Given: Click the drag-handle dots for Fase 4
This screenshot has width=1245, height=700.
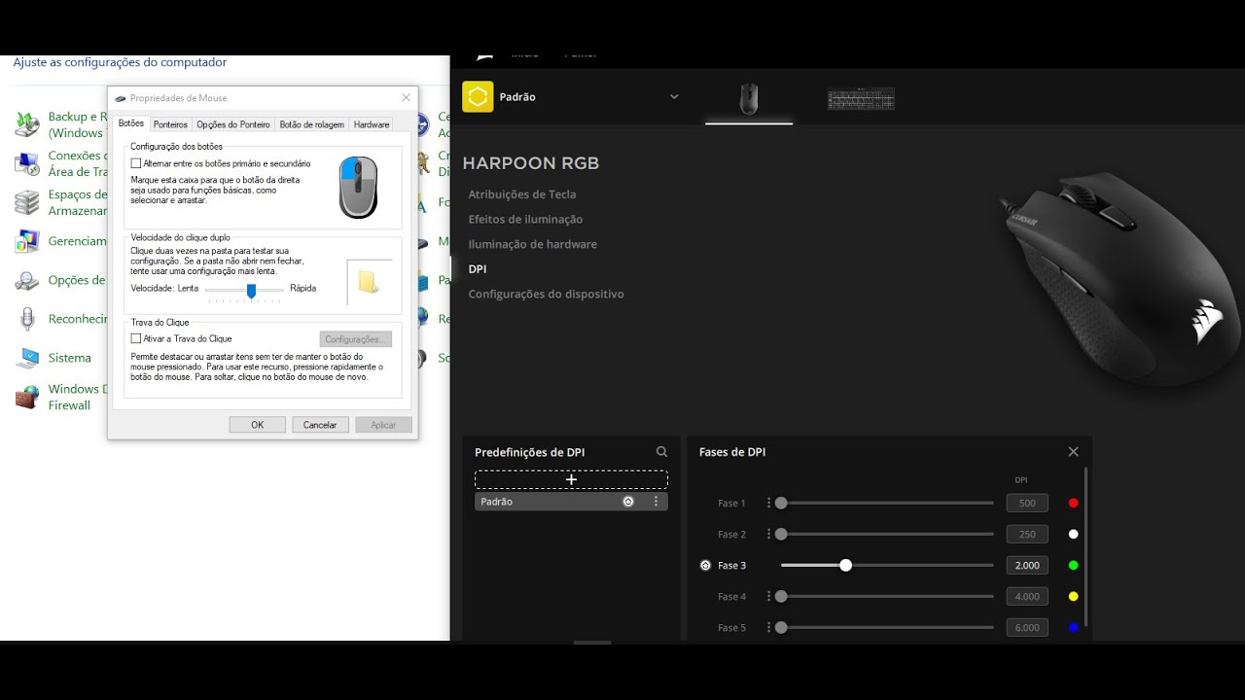Looking at the screenshot, I should (x=768, y=596).
